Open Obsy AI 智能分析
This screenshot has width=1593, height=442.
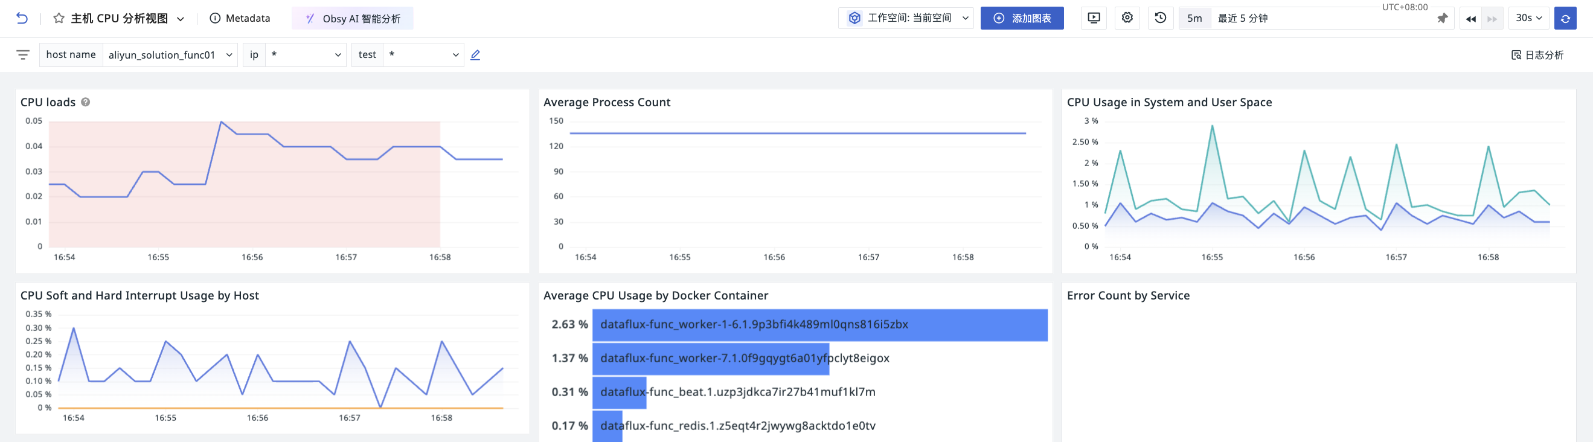click(353, 19)
